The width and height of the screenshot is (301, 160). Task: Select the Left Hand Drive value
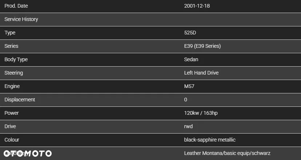point(201,73)
